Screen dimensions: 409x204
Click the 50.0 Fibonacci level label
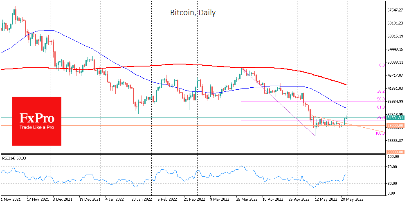(x=380, y=99)
